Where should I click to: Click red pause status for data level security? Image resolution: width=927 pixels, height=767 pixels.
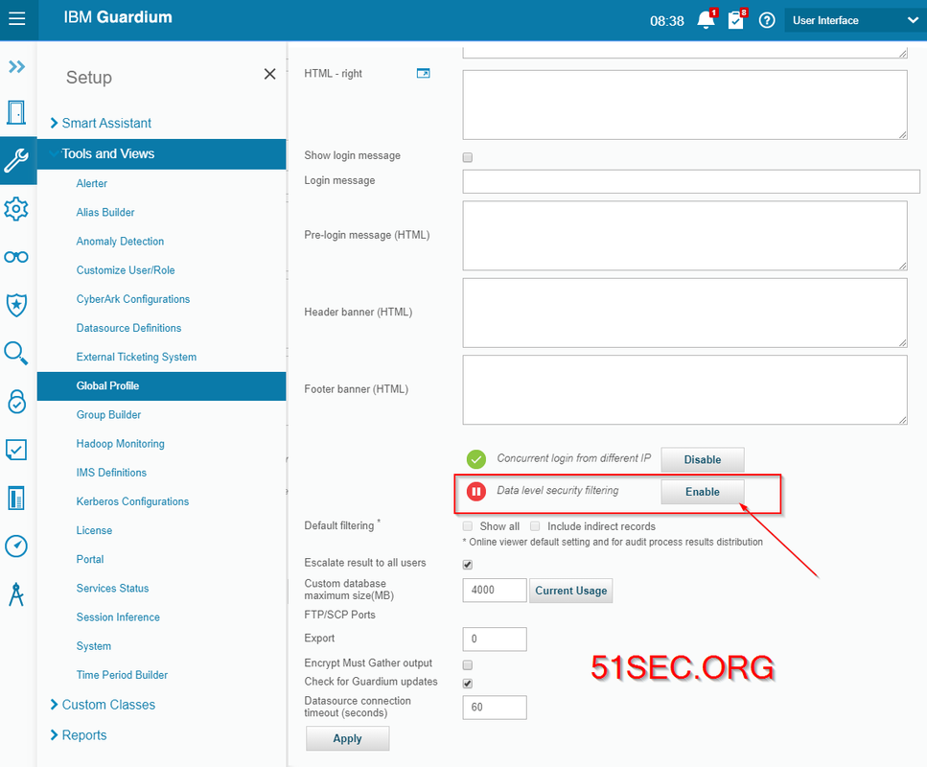(x=475, y=491)
